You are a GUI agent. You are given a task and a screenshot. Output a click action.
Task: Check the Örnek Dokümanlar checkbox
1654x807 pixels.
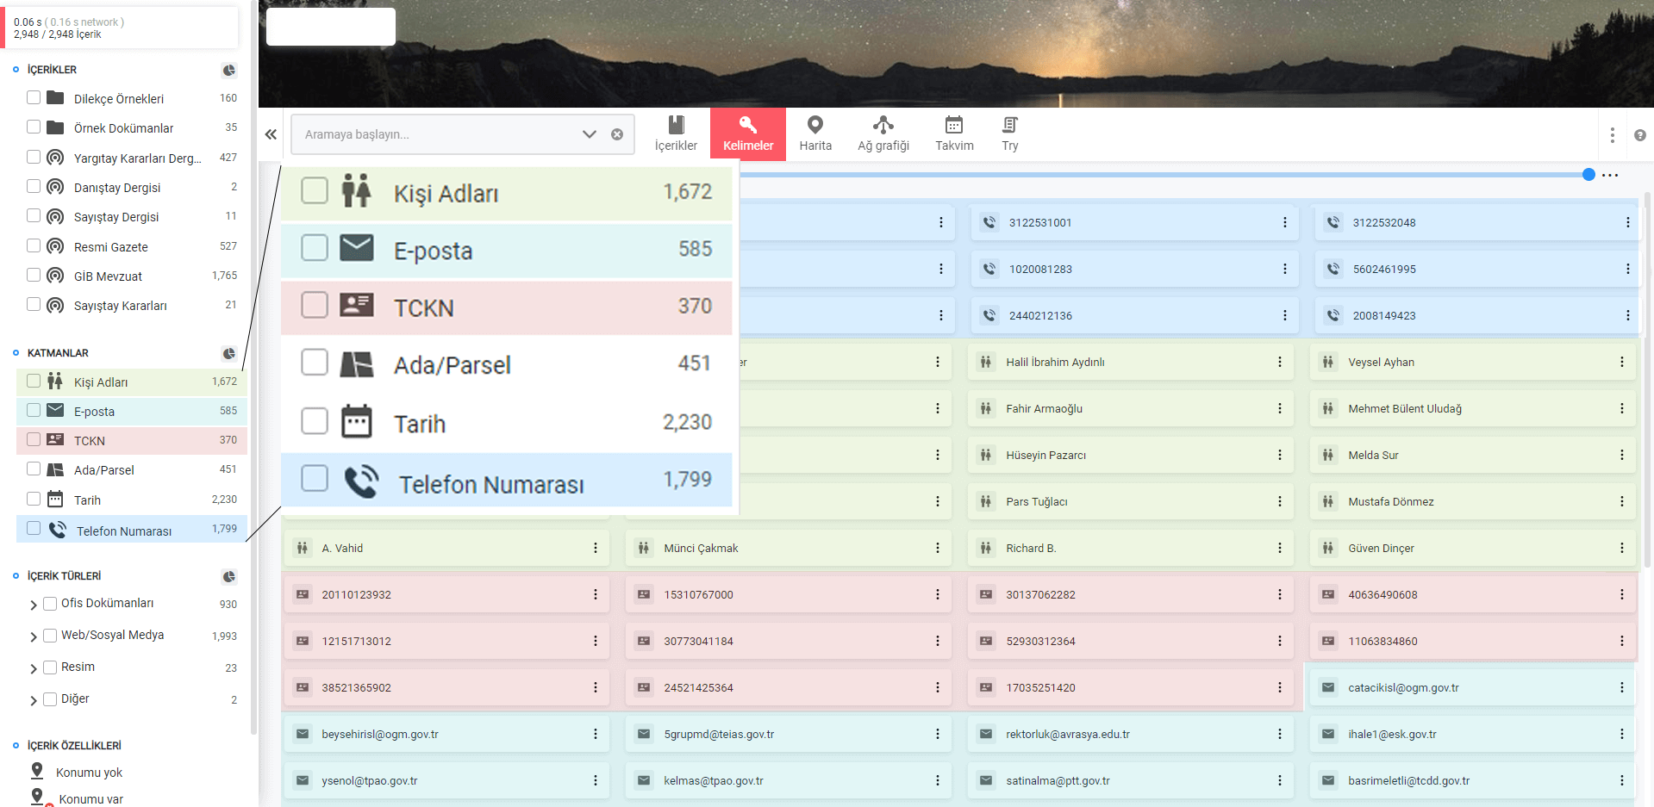tap(34, 127)
